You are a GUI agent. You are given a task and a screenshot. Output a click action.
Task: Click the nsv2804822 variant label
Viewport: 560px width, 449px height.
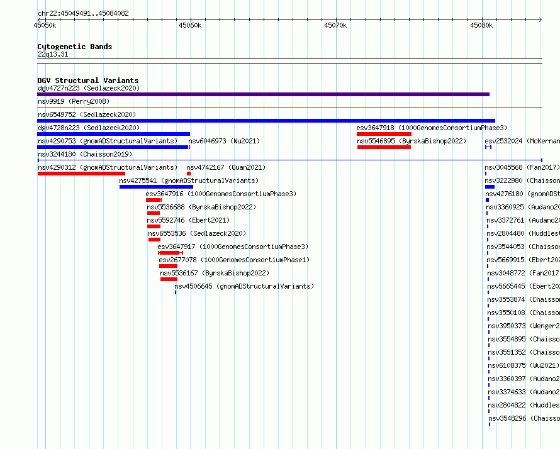tap(524, 405)
